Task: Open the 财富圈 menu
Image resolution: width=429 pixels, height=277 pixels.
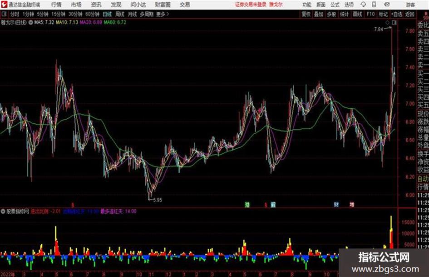Action: 163,5
